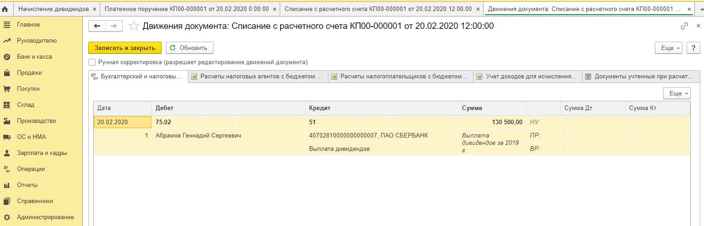Select the date cell 20.02.2020
The image size is (704, 226).
point(123,122)
